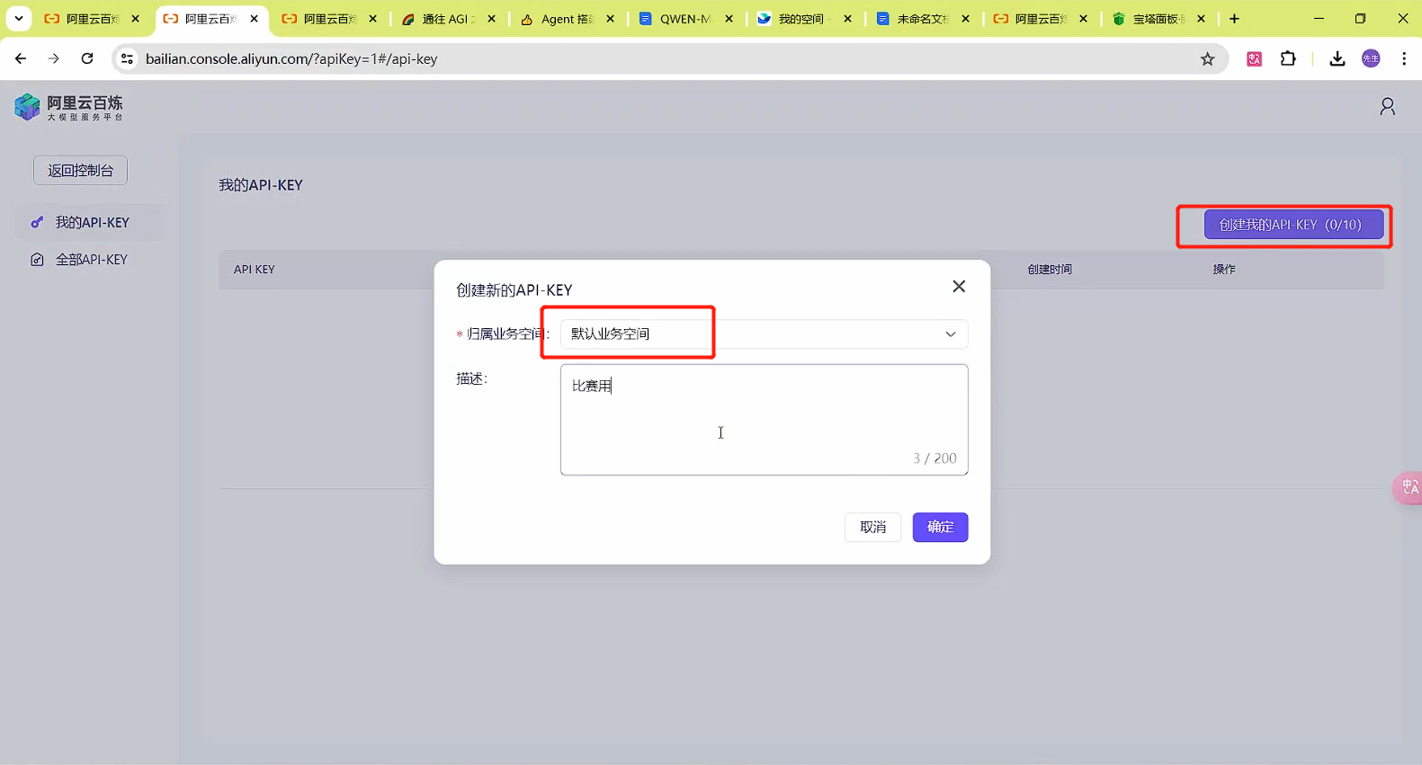Close the 宝塔面板 browser tab
This screenshot has width=1422, height=765.
click(x=1201, y=18)
